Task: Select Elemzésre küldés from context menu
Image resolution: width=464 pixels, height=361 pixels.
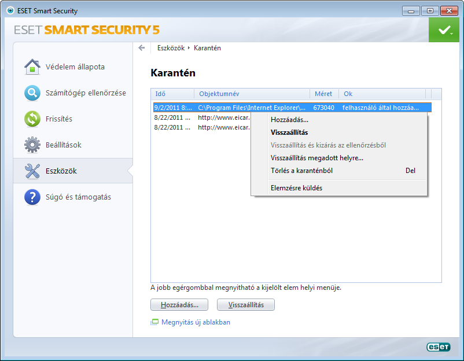Action: pos(339,188)
